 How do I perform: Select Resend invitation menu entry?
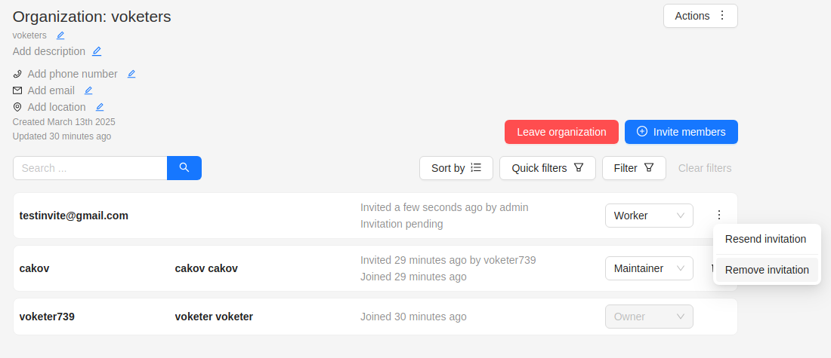click(765, 239)
